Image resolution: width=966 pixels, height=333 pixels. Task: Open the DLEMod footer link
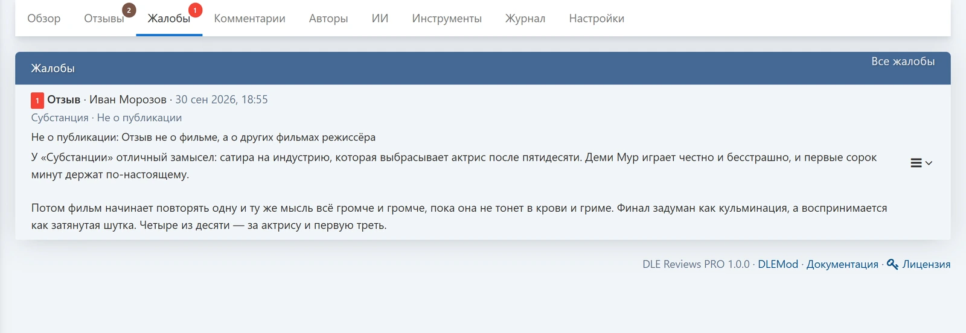pyautogui.click(x=778, y=264)
